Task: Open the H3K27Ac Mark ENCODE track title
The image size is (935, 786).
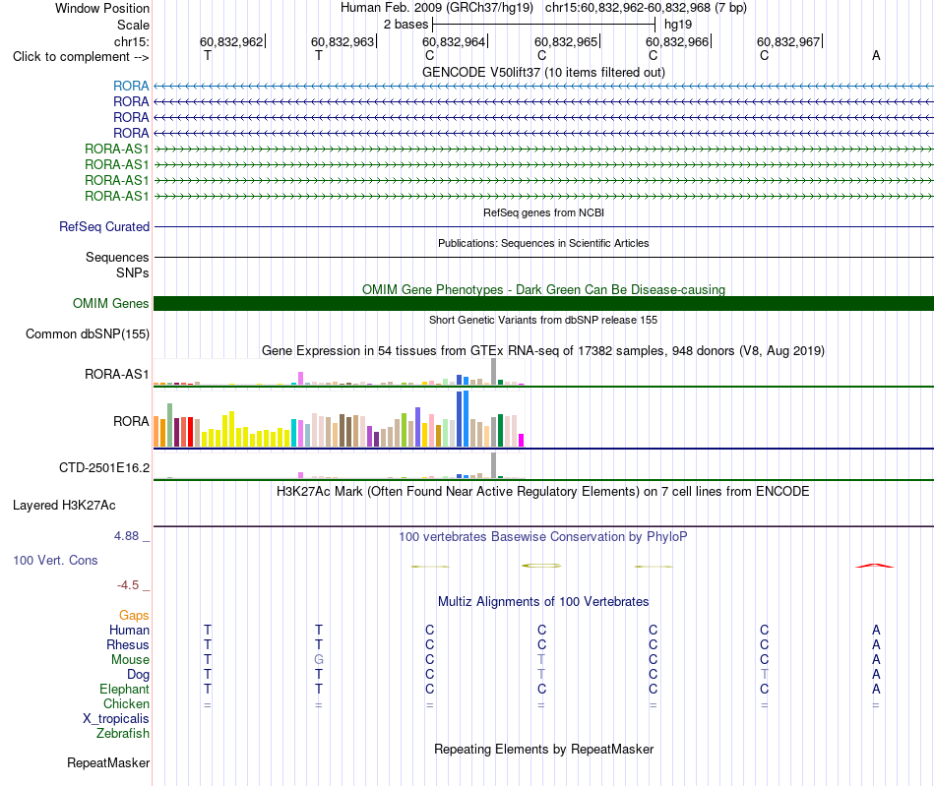Action: (x=543, y=492)
